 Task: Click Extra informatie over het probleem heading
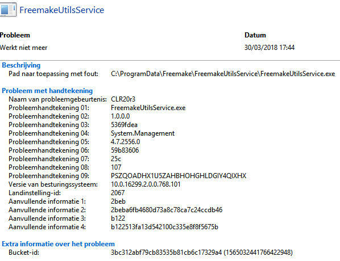(59, 244)
